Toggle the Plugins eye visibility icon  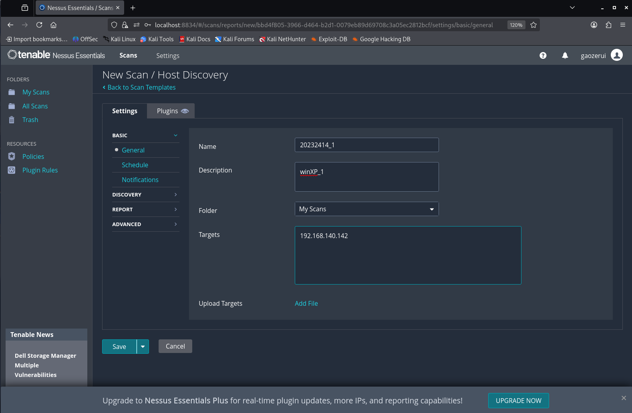click(185, 111)
